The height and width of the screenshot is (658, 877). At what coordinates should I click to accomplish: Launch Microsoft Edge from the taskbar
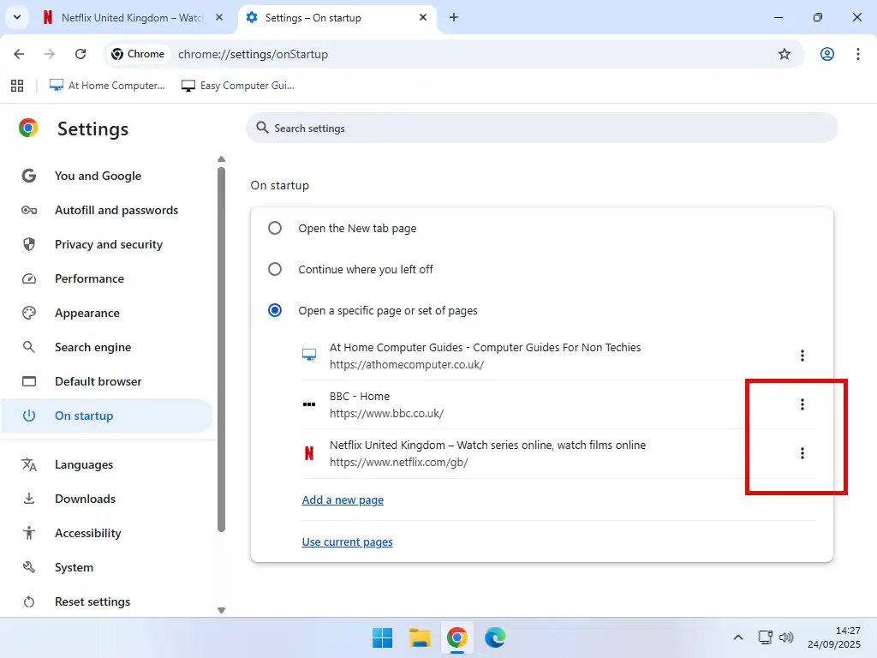494,637
